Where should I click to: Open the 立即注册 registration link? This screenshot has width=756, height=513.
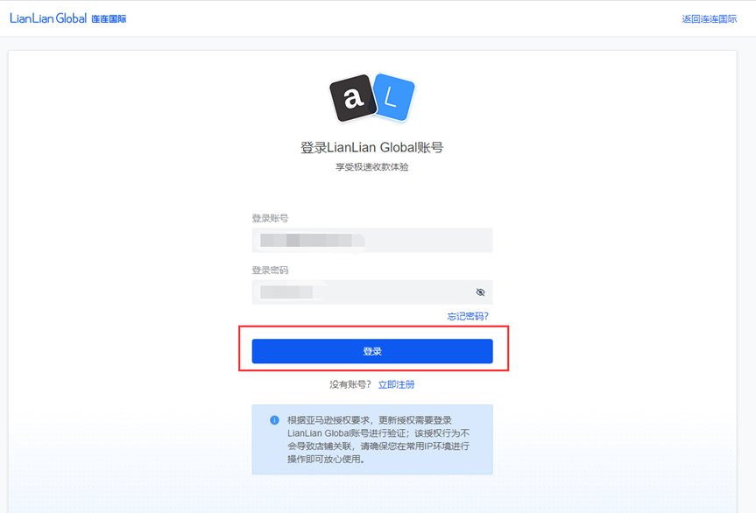coord(396,384)
